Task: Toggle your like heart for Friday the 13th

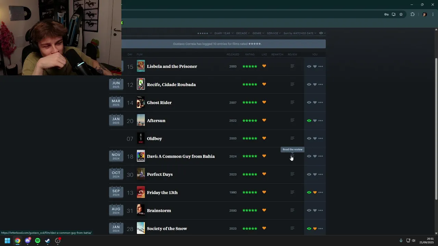Action: (x=315, y=192)
